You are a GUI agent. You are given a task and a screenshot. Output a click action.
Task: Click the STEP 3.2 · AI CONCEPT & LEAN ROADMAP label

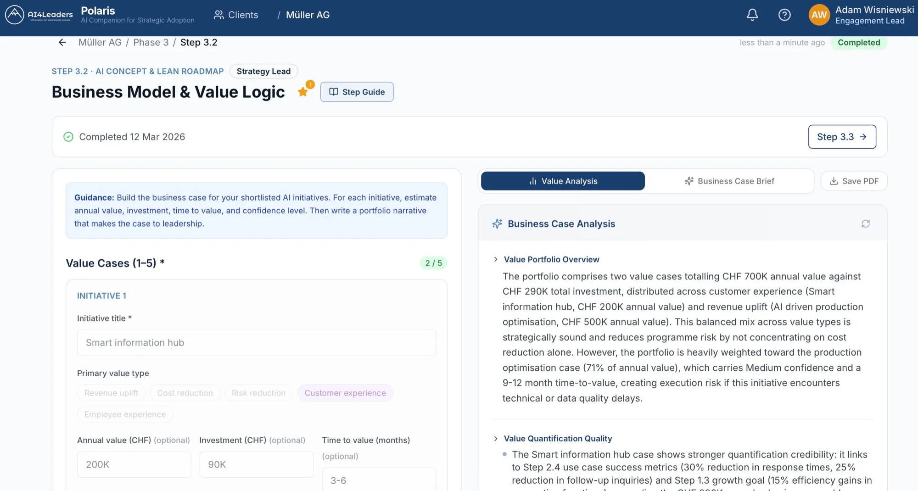(137, 71)
